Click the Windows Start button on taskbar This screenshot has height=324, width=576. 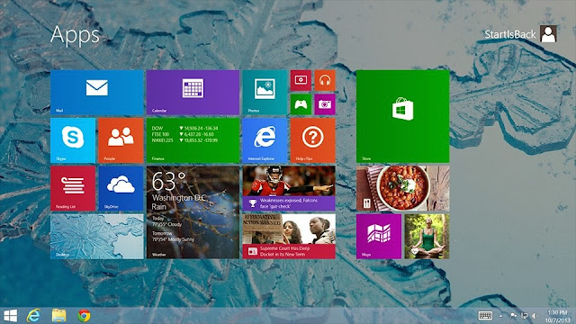coord(10,316)
